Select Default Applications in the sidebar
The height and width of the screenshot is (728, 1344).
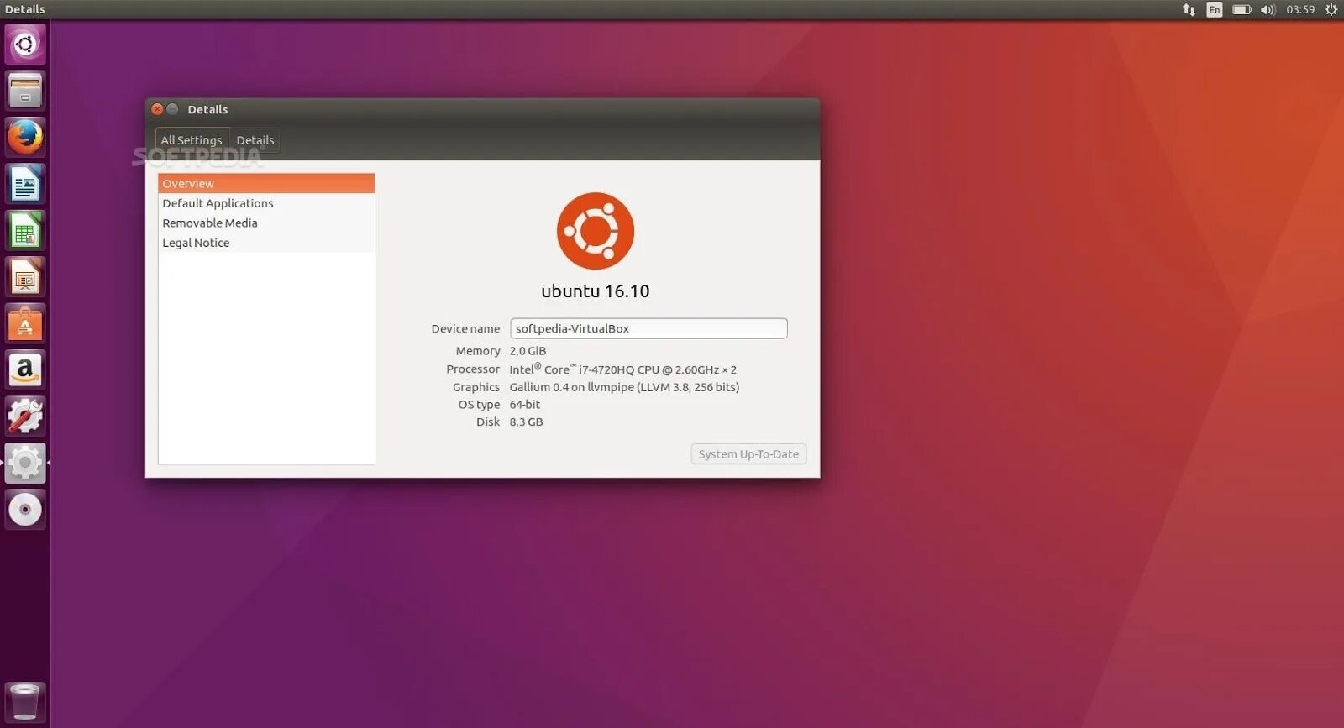[266, 203]
